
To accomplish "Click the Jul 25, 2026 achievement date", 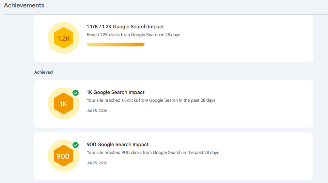I will pos(97,163).
